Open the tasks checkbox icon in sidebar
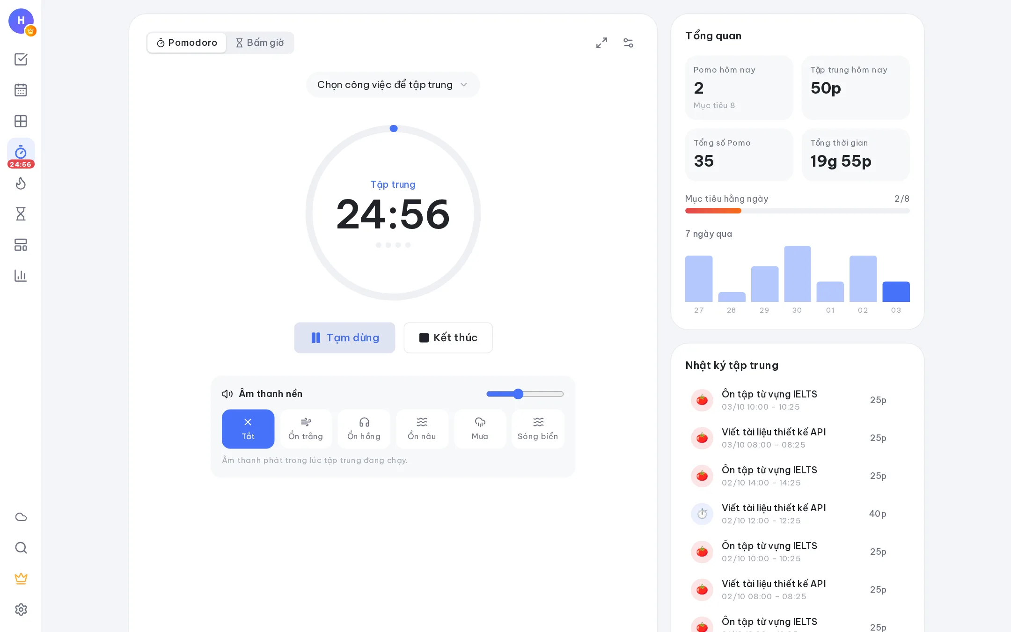The width and height of the screenshot is (1011, 632). coord(21,59)
